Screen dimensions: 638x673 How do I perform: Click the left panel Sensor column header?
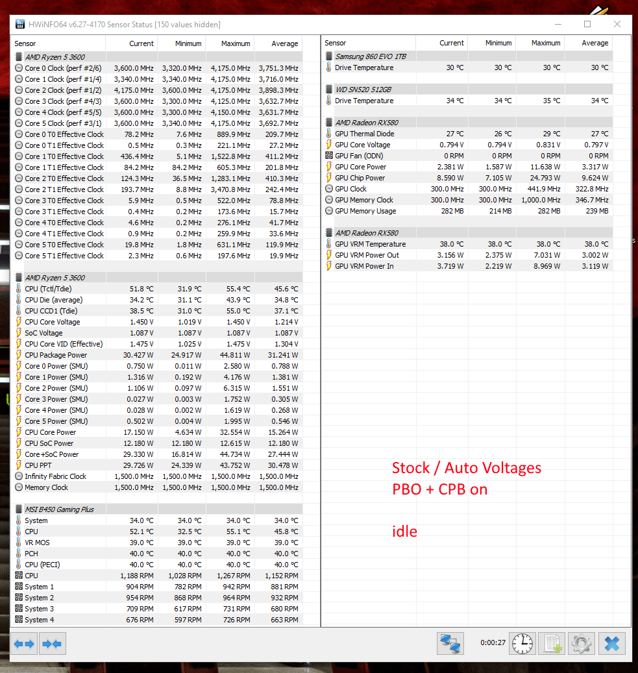tap(58, 43)
